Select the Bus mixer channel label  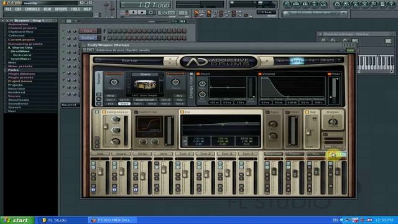click(316, 154)
